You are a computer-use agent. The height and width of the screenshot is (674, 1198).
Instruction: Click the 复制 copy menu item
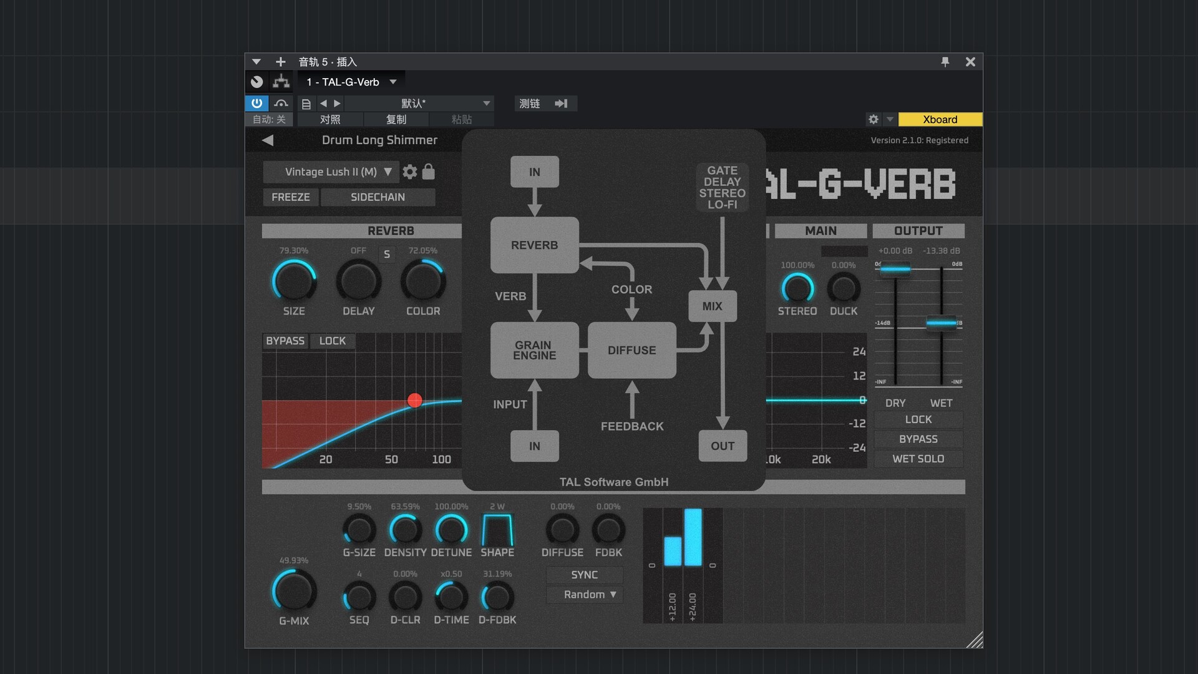pyautogui.click(x=396, y=119)
